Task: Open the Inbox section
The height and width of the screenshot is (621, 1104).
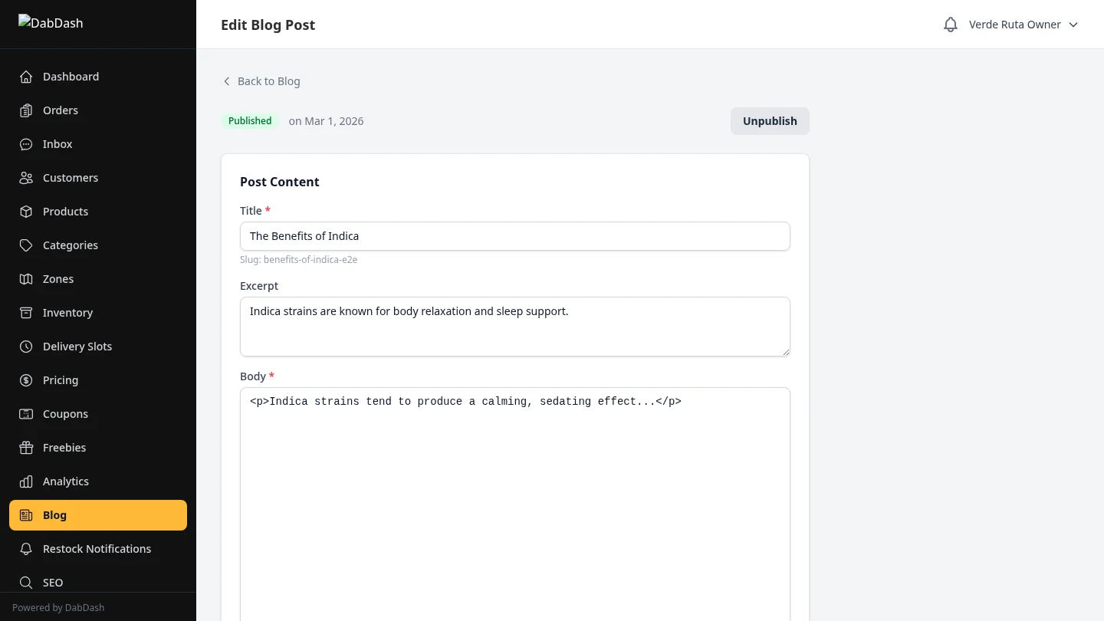Action: [x=26, y=144]
